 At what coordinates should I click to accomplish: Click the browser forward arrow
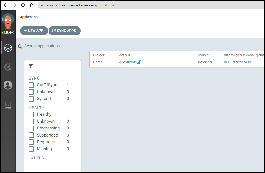tap(14, 5)
